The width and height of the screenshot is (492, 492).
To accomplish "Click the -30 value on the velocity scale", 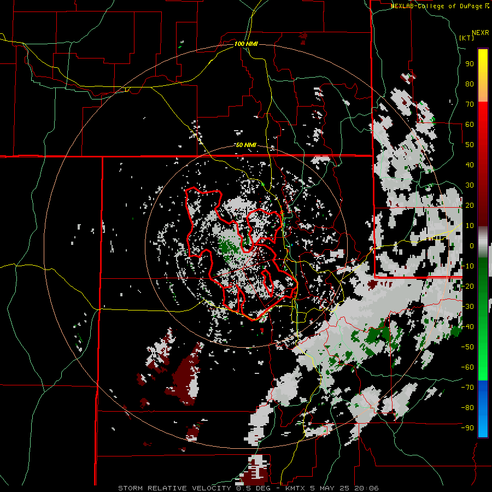I will point(467,307).
